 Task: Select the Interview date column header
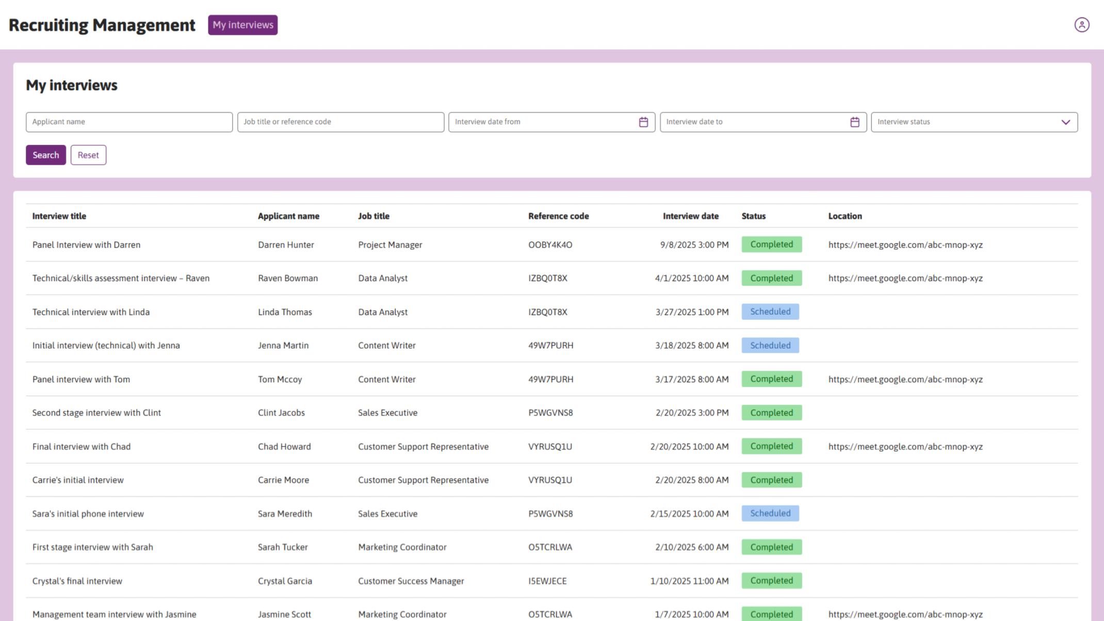690,216
